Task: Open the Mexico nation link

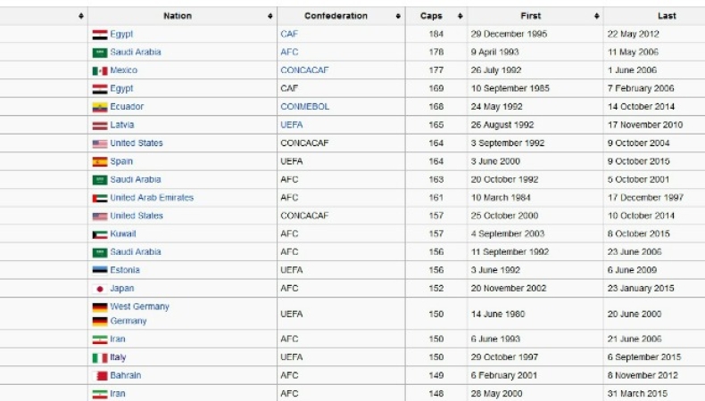Action: coord(124,70)
